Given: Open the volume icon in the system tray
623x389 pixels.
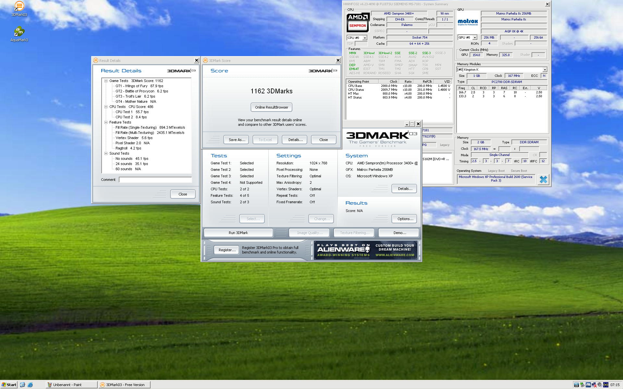Looking at the screenshot, I should point(599,385).
